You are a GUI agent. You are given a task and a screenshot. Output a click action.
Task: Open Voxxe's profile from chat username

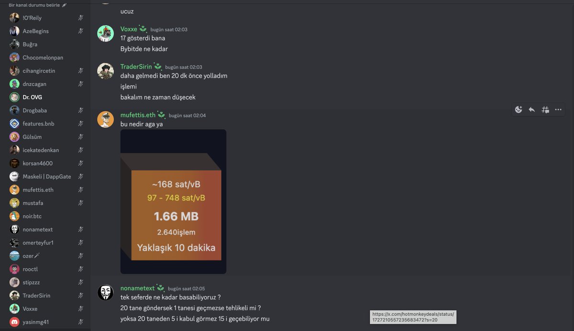coord(129,29)
